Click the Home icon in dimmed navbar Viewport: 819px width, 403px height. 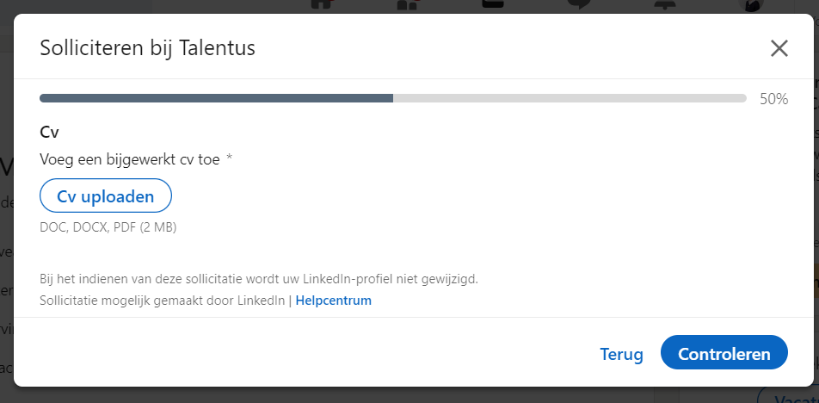(322, 4)
